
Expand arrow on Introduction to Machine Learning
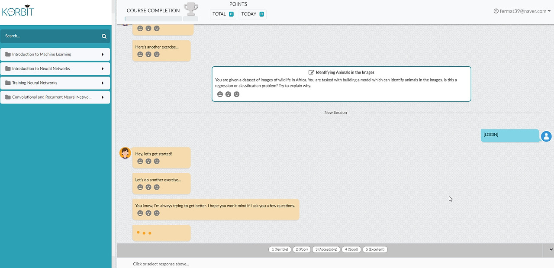103,55
